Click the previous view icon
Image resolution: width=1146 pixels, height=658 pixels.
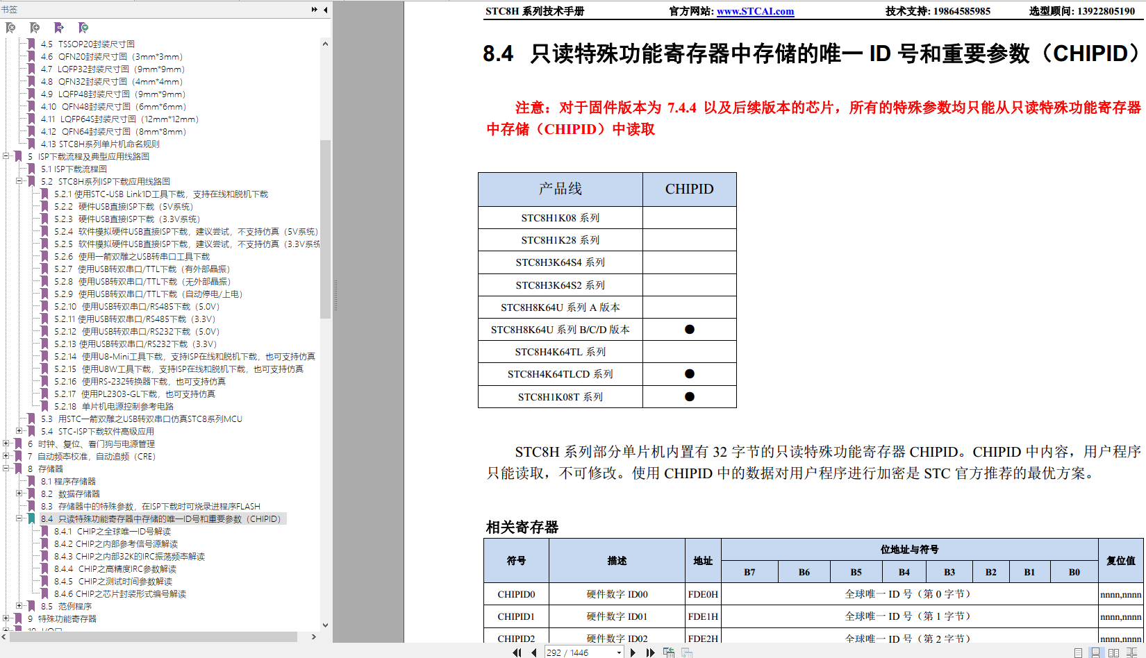coord(669,652)
